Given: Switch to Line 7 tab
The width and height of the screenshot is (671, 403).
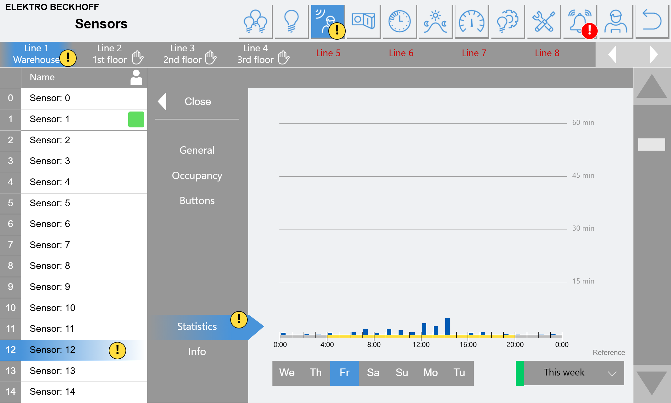Looking at the screenshot, I should click(x=474, y=53).
